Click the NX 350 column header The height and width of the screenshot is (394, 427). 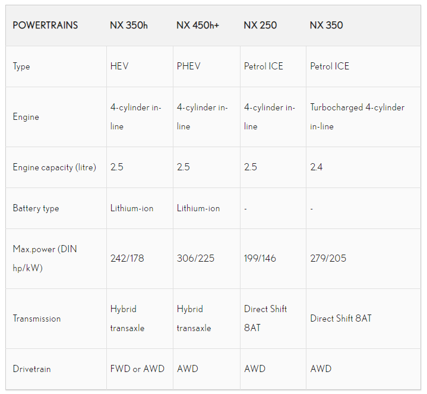point(326,26)
